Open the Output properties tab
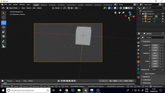The image size is (165, 93). click(138, 46)
